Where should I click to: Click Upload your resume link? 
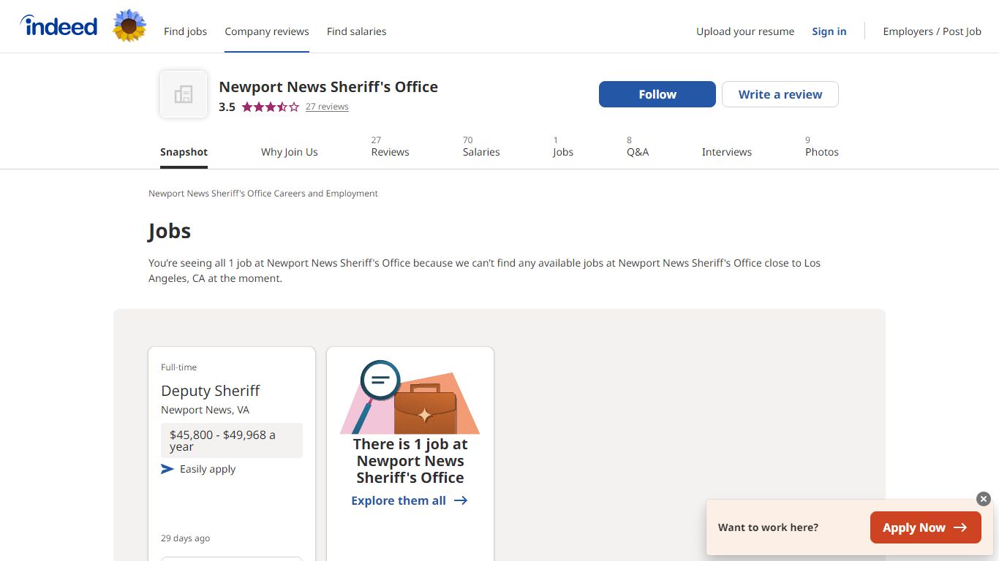(745, 31)
